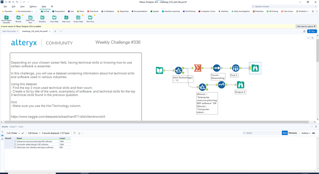
Task: Select the Summarize node on canvas
Action: pos(198,68)
